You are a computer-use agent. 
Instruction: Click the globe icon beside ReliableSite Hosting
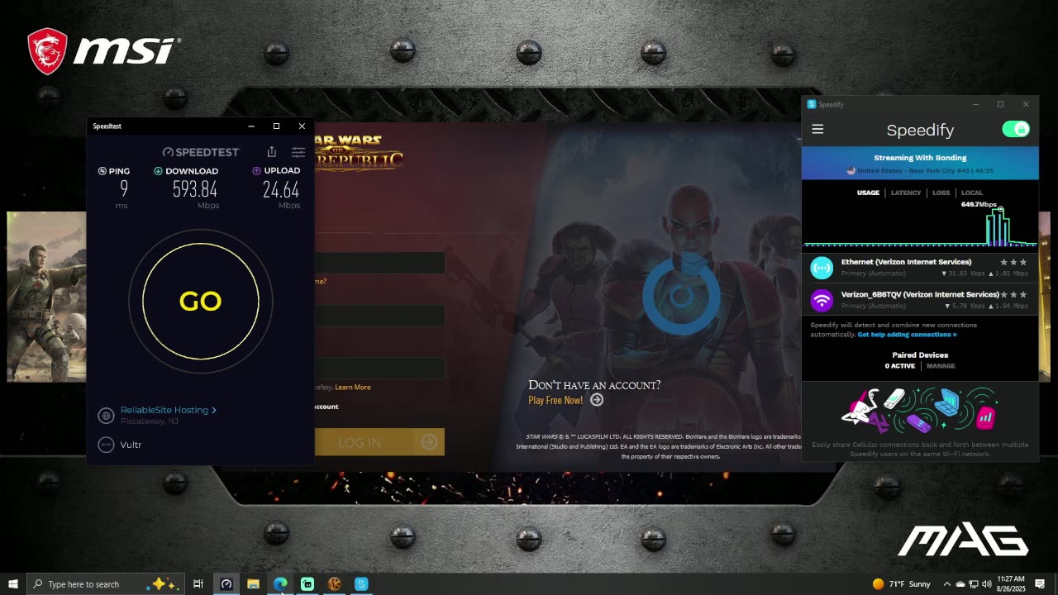point(106,416)
